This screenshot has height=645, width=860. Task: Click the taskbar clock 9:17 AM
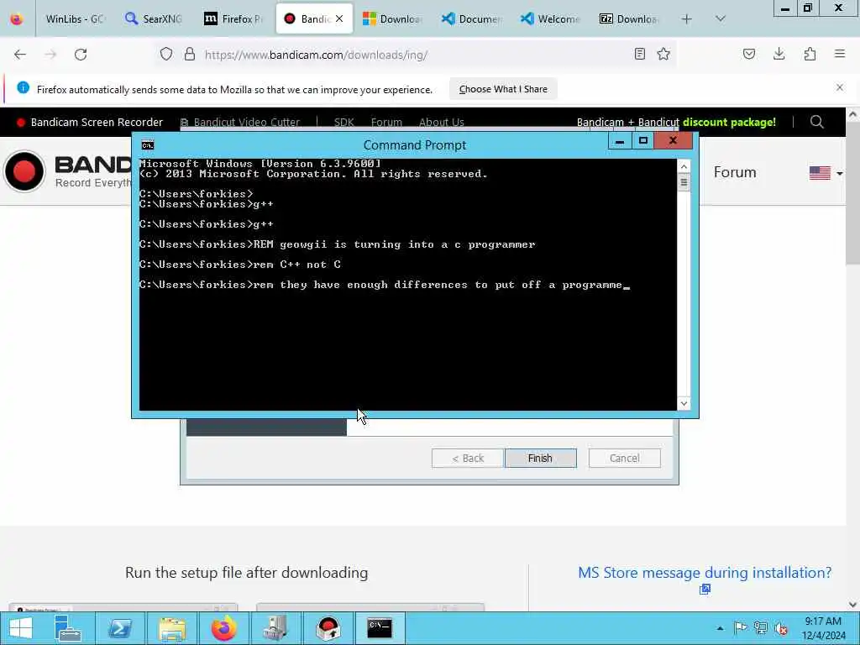823,621
